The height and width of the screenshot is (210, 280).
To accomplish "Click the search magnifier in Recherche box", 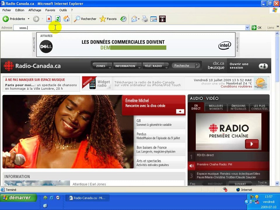I will pyautogui.click(x=196, y=65).
